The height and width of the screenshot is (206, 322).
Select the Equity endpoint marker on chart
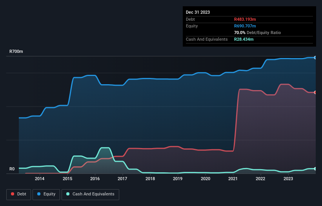(x=315, y=58)
